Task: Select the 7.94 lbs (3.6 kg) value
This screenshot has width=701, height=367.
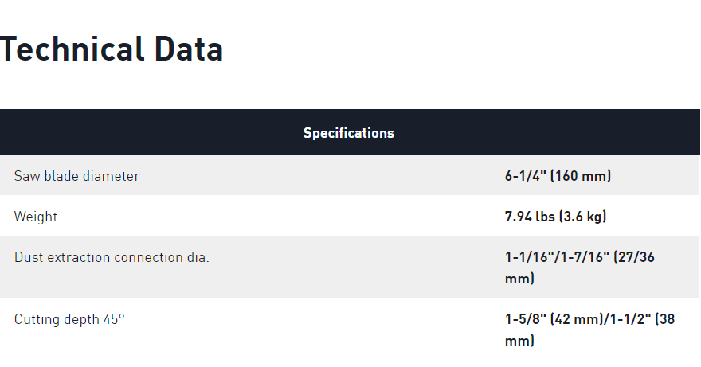Action: click(x=556, y=217)
